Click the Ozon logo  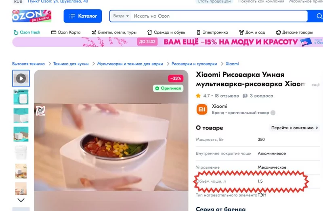click(32, 16)
